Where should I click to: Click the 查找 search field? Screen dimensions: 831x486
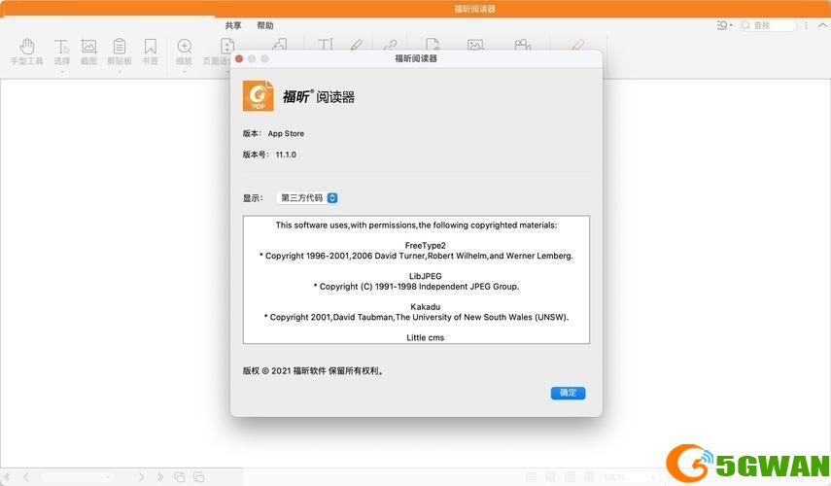coord(768,25)
